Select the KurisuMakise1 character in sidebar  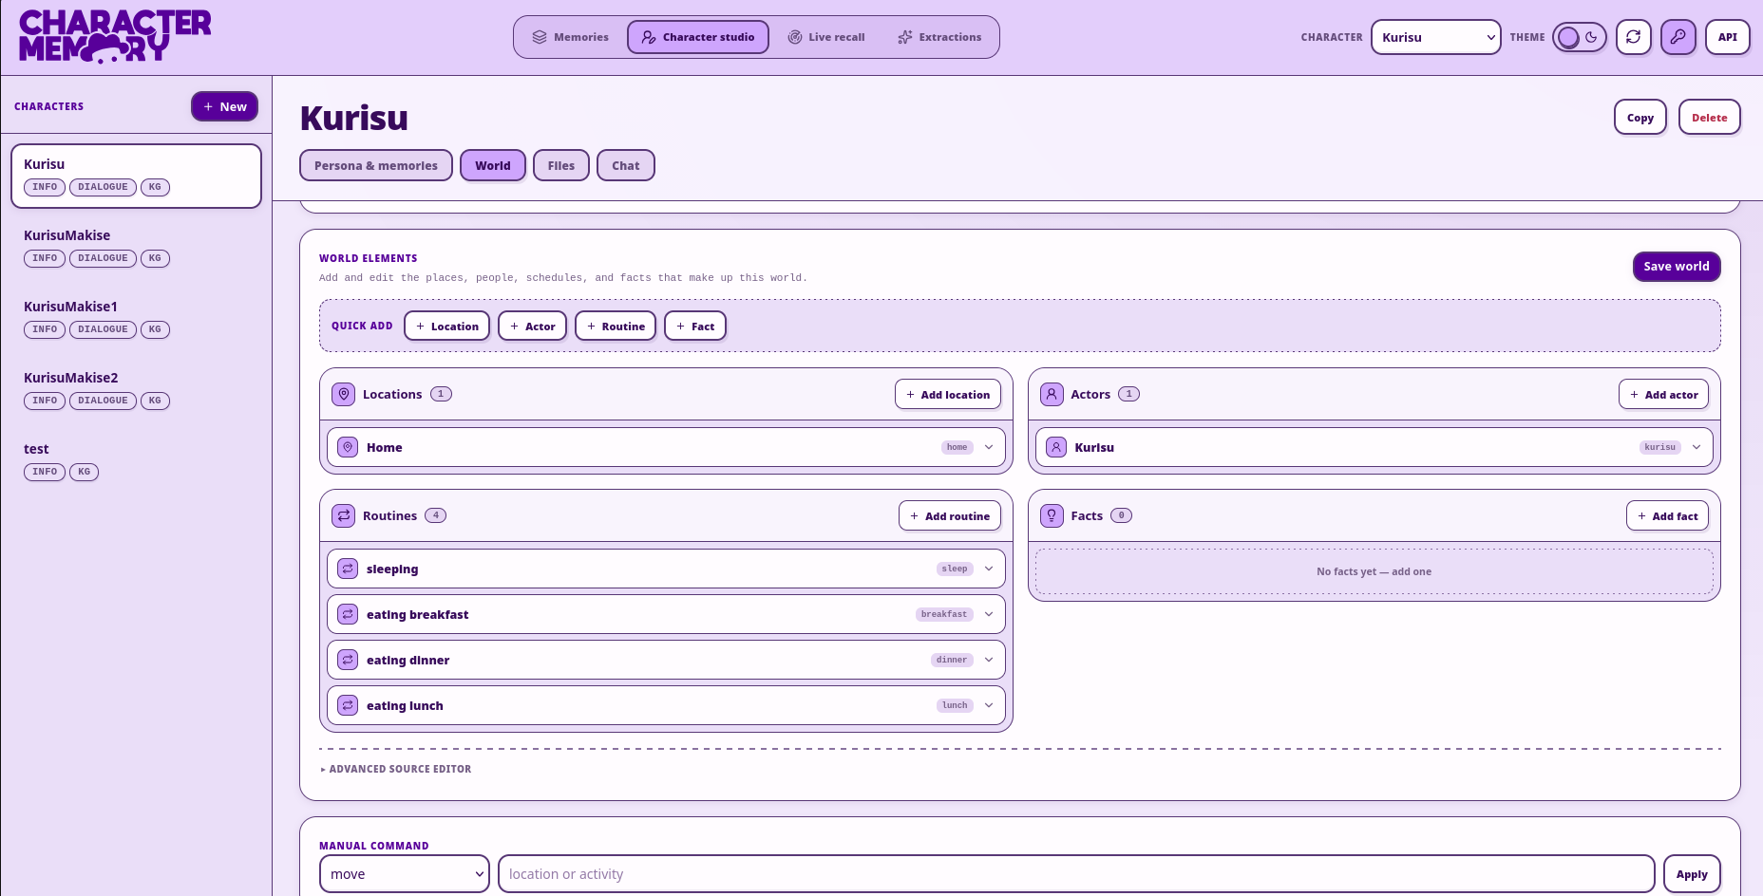coord(136,318)
